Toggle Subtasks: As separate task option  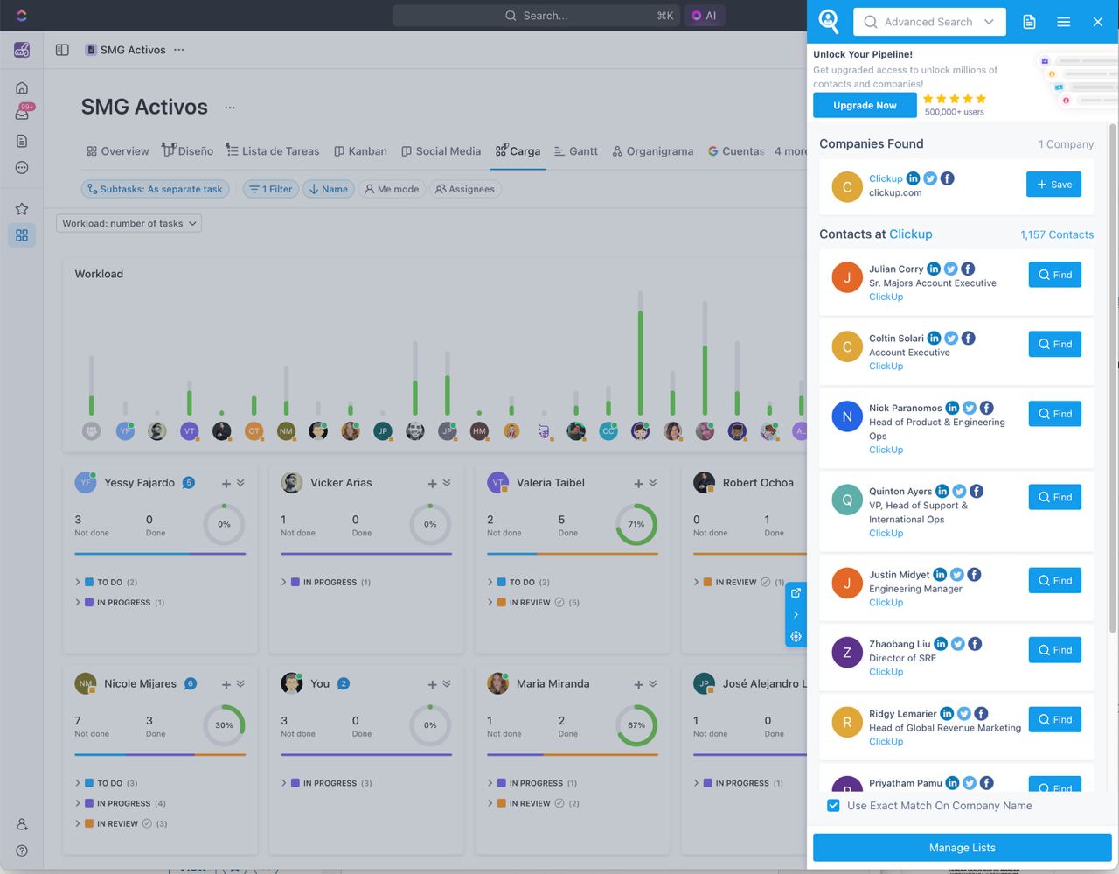click(x=156, y=189)
